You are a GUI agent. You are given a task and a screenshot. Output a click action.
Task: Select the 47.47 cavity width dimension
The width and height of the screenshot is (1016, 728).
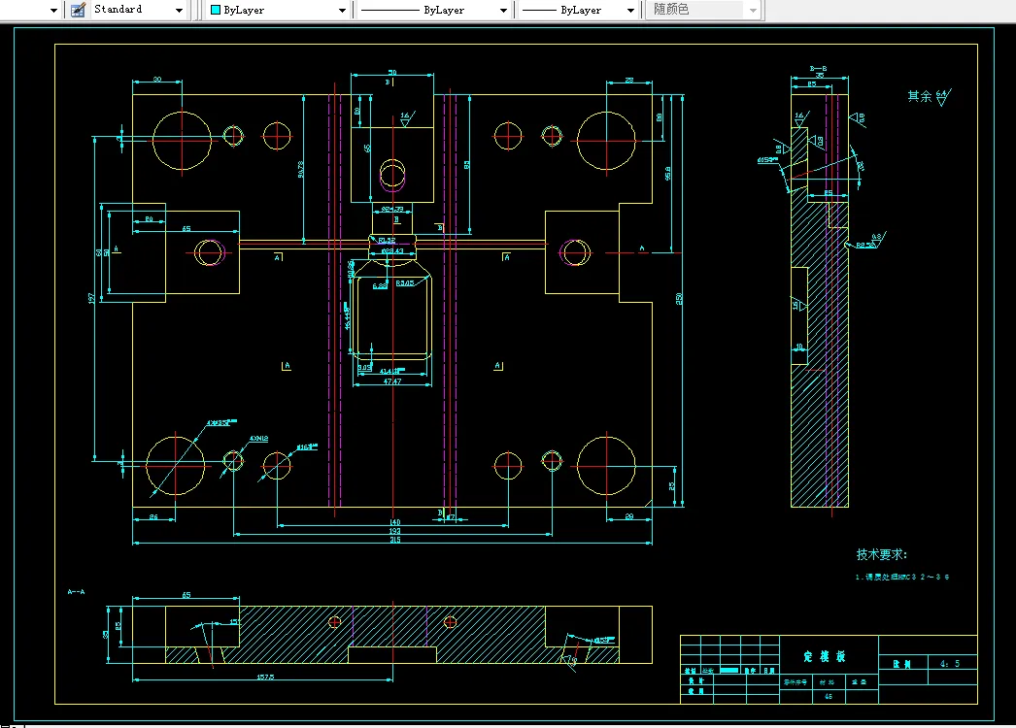(392, 381)
